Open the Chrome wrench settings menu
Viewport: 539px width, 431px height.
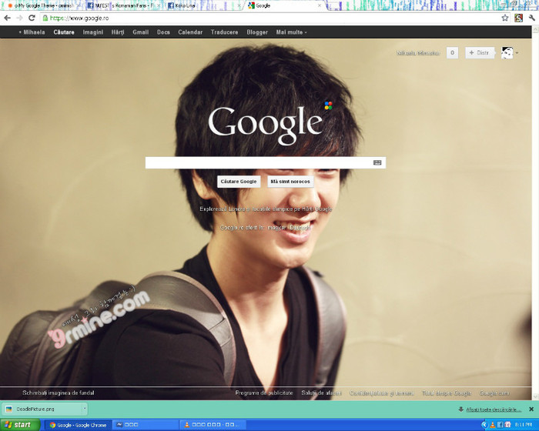531,18
